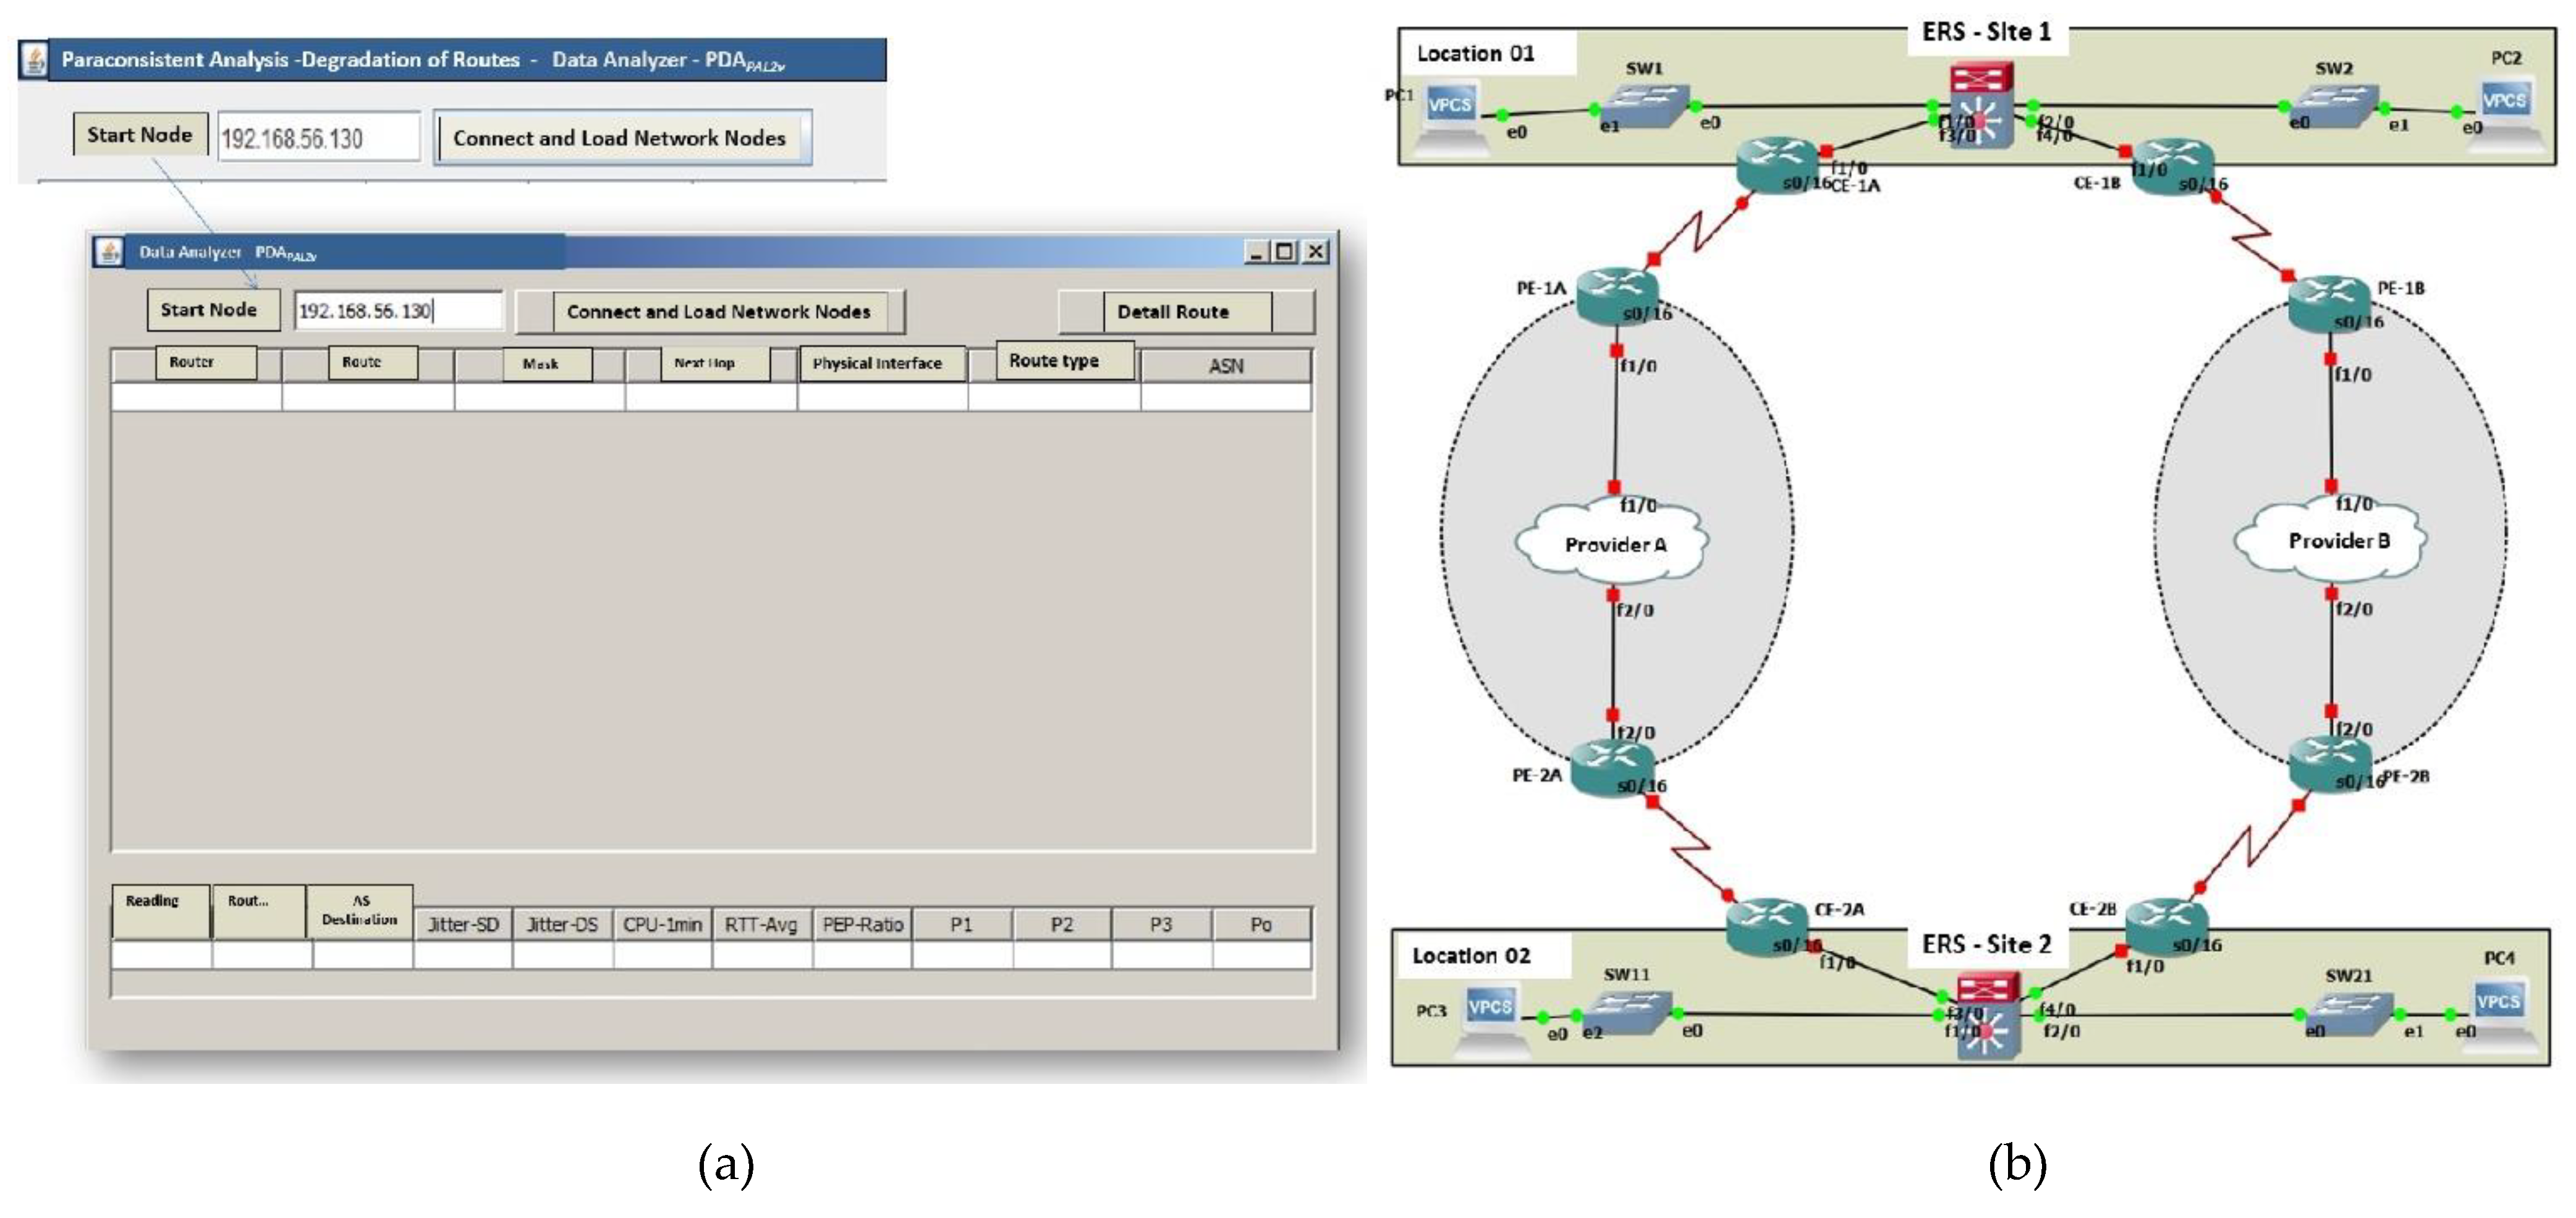Image resolution: width=2576 pixels, height=1218 pixels.
Task: Click the Start Node IP input in Data Analyzer window
Action: 398,311
